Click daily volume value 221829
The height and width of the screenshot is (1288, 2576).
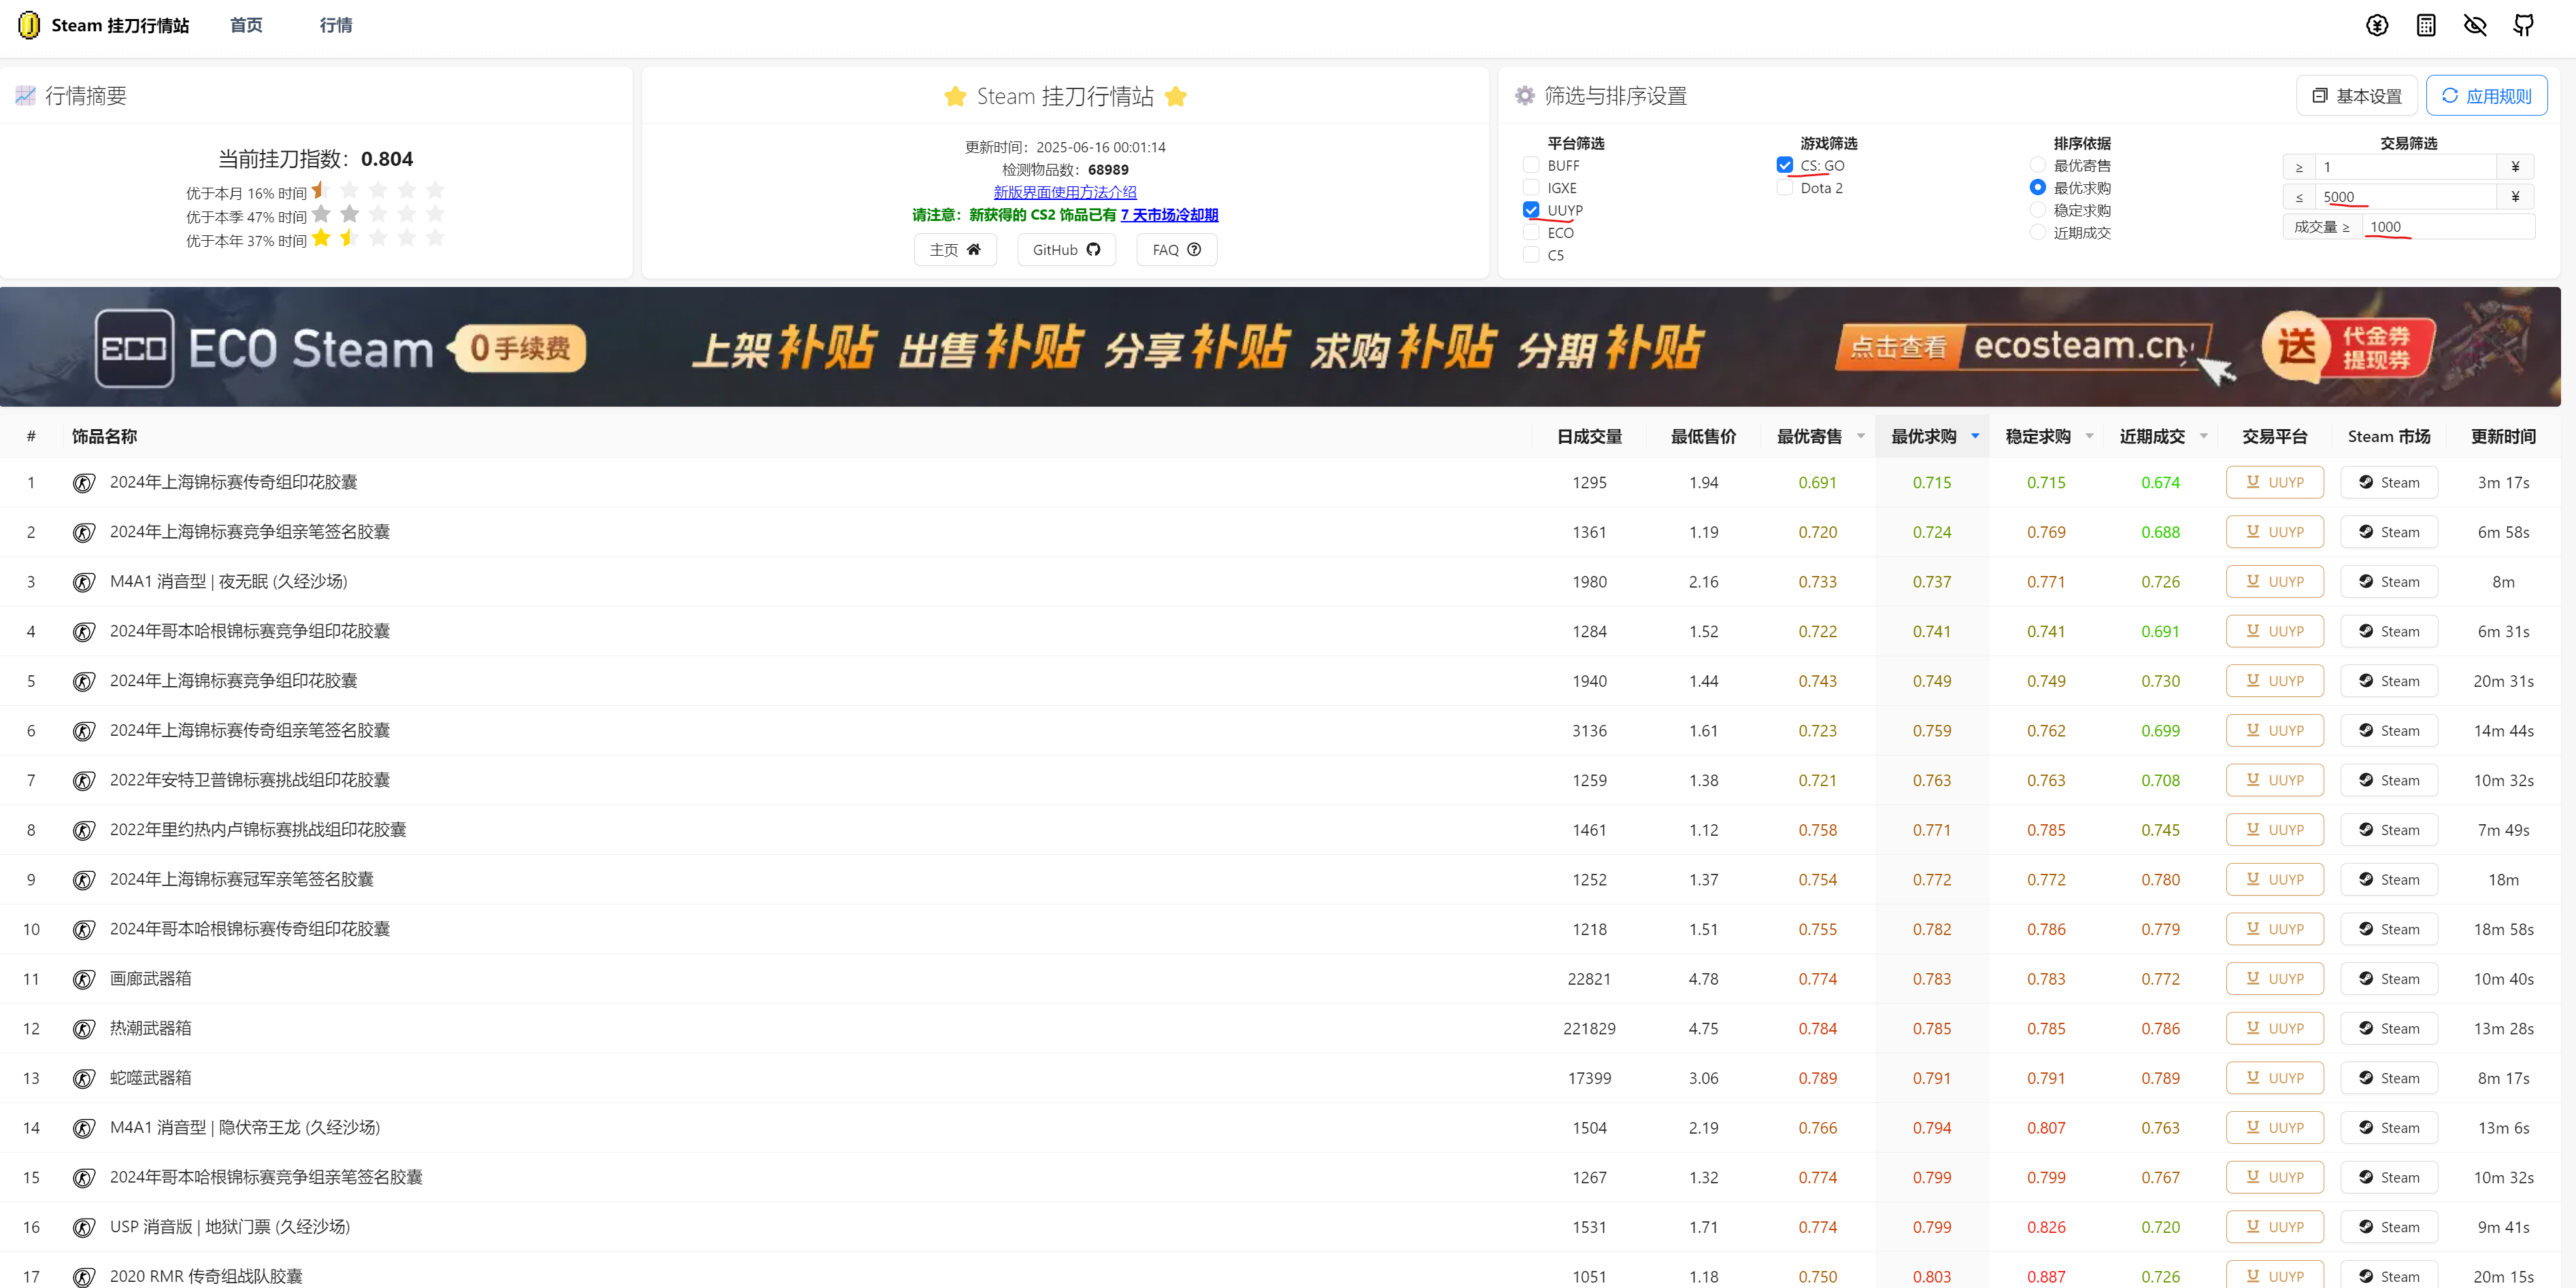point(1589,1029)
